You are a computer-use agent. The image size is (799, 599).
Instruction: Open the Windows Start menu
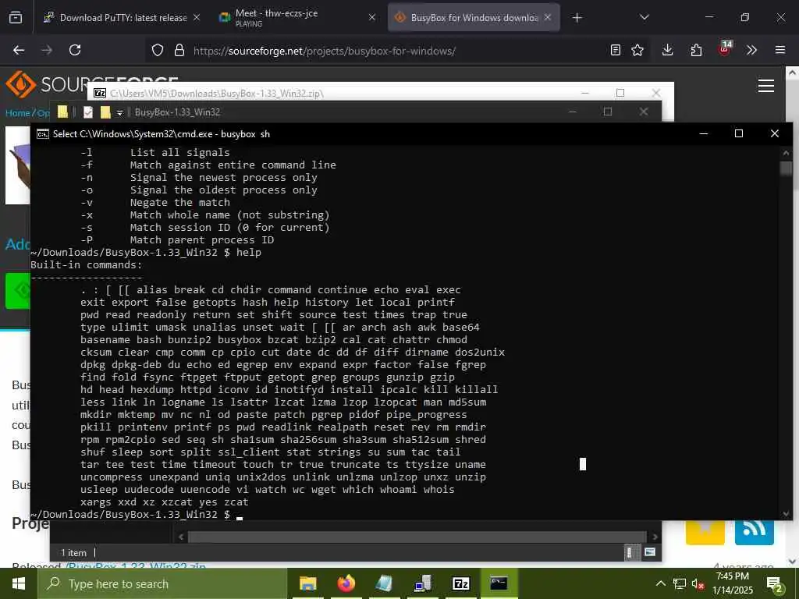pyautogui.click(x=19, y=583)
